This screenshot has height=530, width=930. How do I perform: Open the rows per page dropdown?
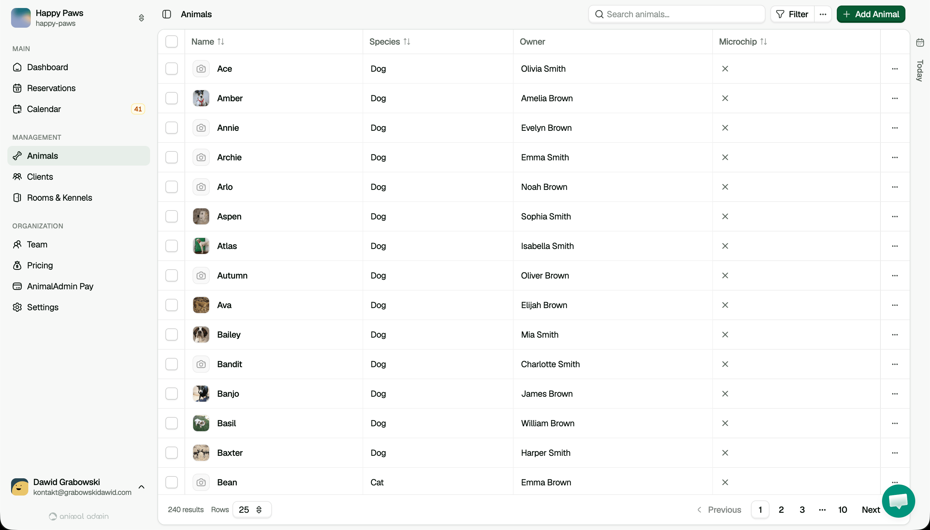(252, 510)
